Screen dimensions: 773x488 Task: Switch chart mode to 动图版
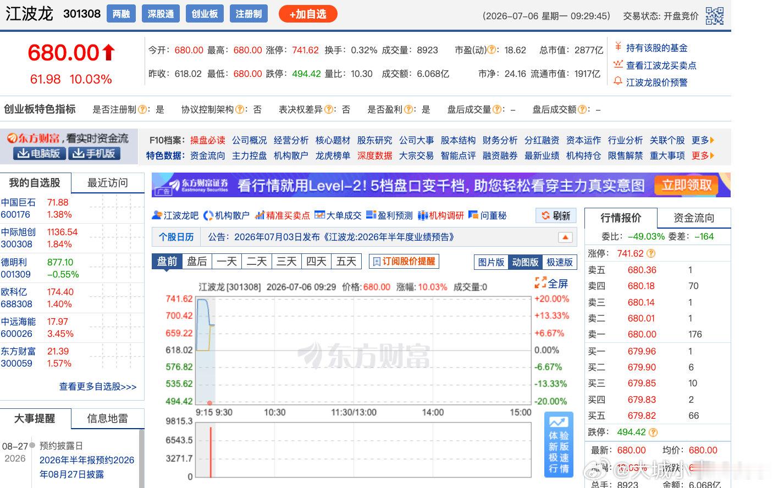pos(525,262)
